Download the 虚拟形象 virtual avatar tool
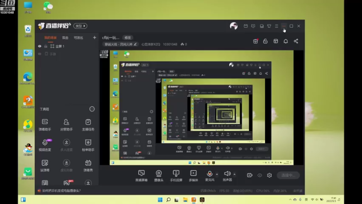 pyautogui.click(x=67, y=165)
